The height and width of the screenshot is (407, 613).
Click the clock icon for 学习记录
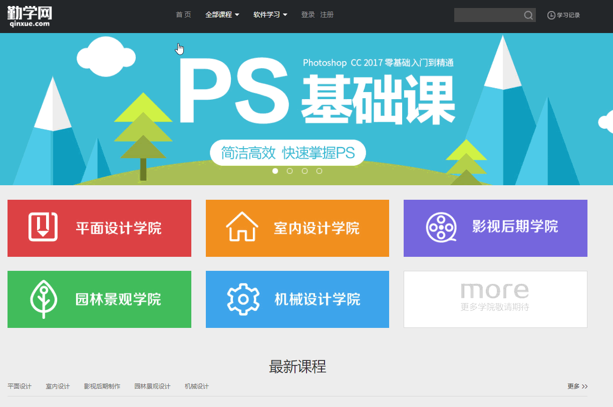pyautogui.click(x=551, y=16)
